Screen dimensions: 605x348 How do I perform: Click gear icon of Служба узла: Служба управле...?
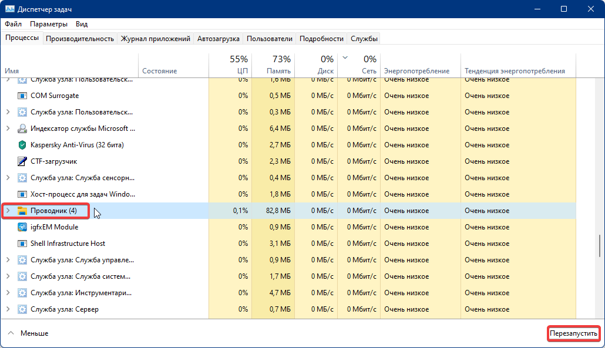(x=22, y=260)
